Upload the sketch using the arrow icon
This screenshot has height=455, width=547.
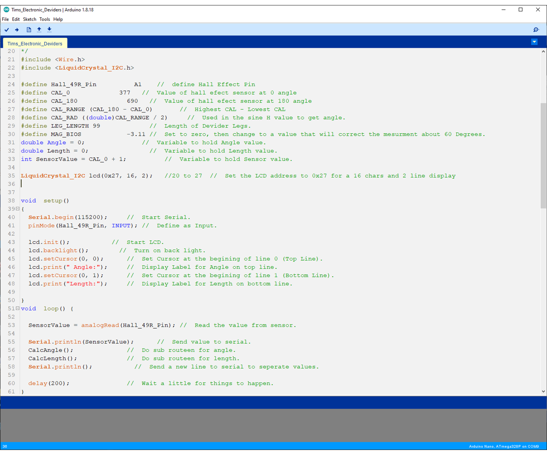pyautogui.click(x=17, y=29)
